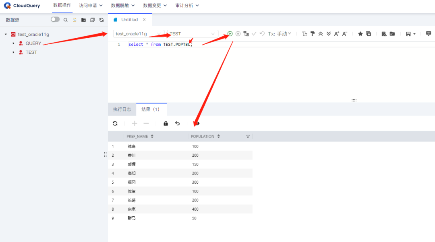435x242 pixels.
Task: Toggle the switch in the 数据源 panel header
Action: (x=55, y=19)
